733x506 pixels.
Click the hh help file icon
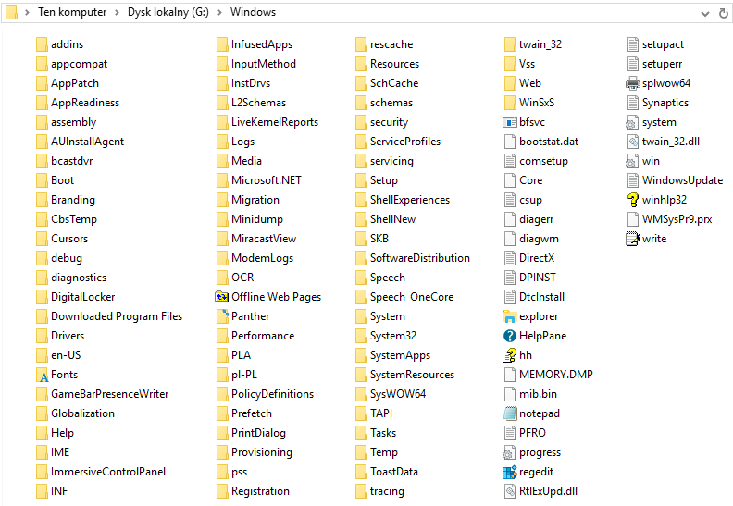pos(509,355)
